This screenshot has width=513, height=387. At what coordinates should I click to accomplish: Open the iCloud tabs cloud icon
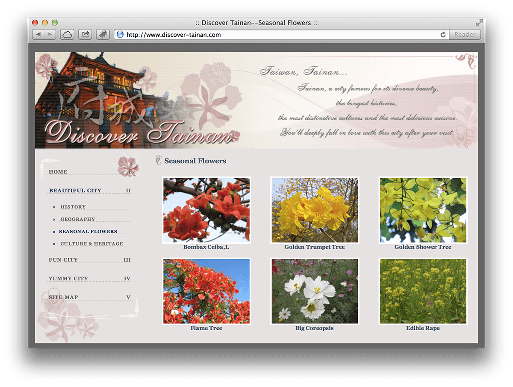click(x=67, y=35)
